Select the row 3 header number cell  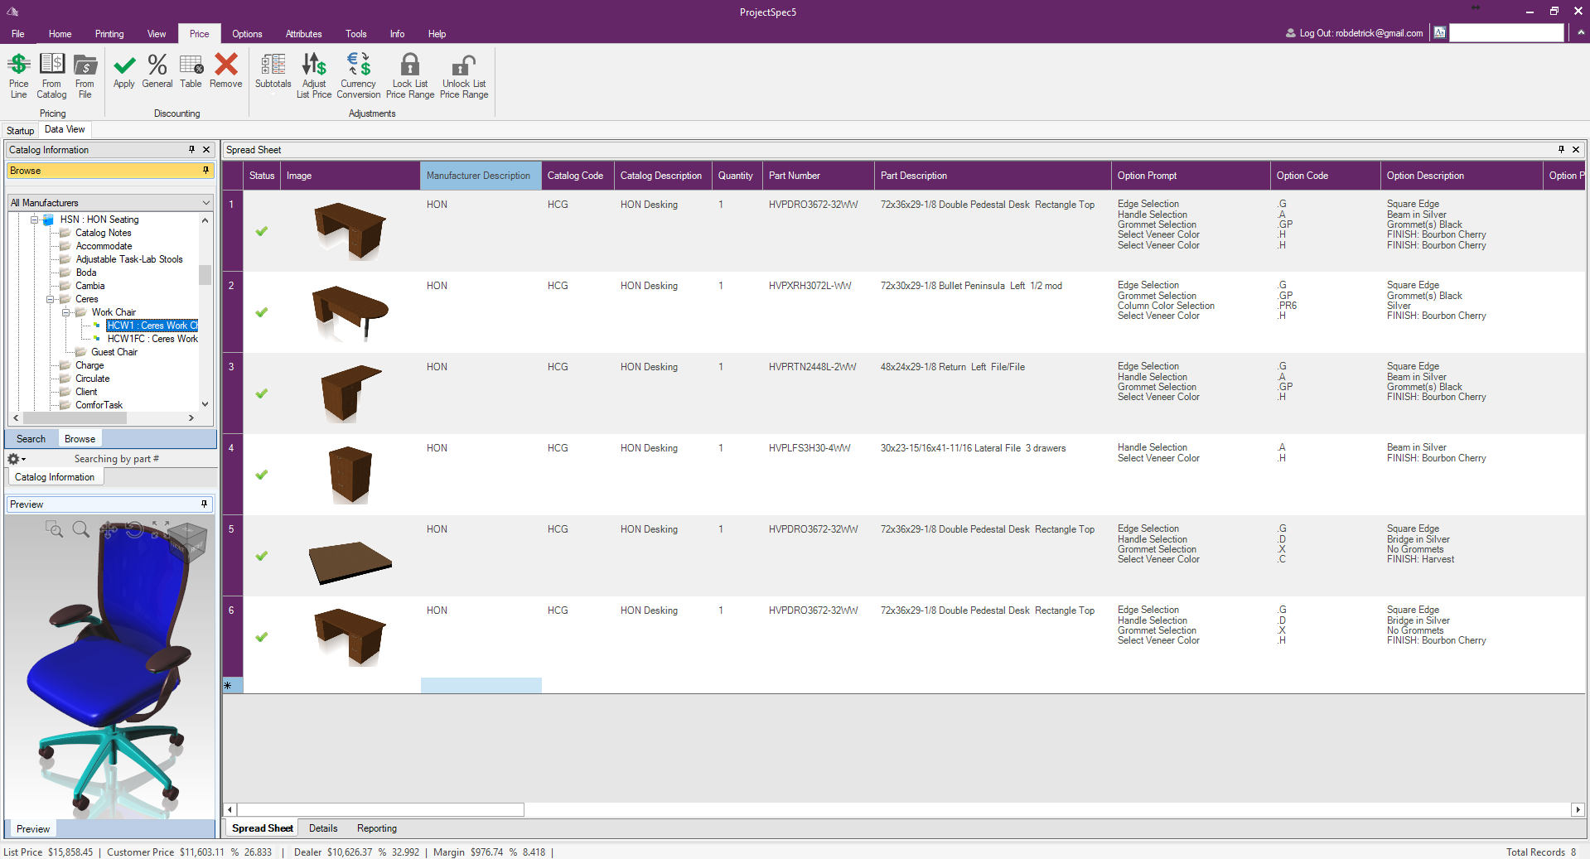[x=232, y=393]
